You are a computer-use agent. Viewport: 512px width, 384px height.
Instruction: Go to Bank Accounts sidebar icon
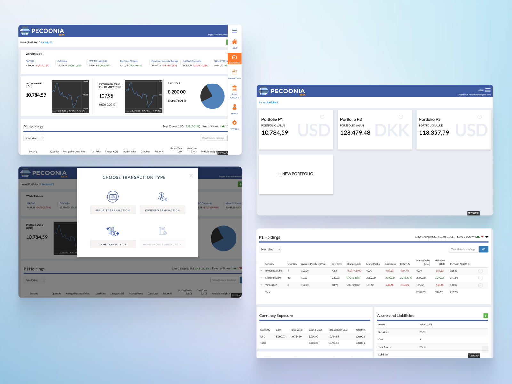[235, 90]
